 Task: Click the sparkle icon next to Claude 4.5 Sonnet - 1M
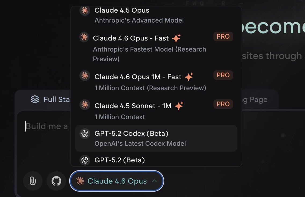pyautogui.click(x=179, y=106)
